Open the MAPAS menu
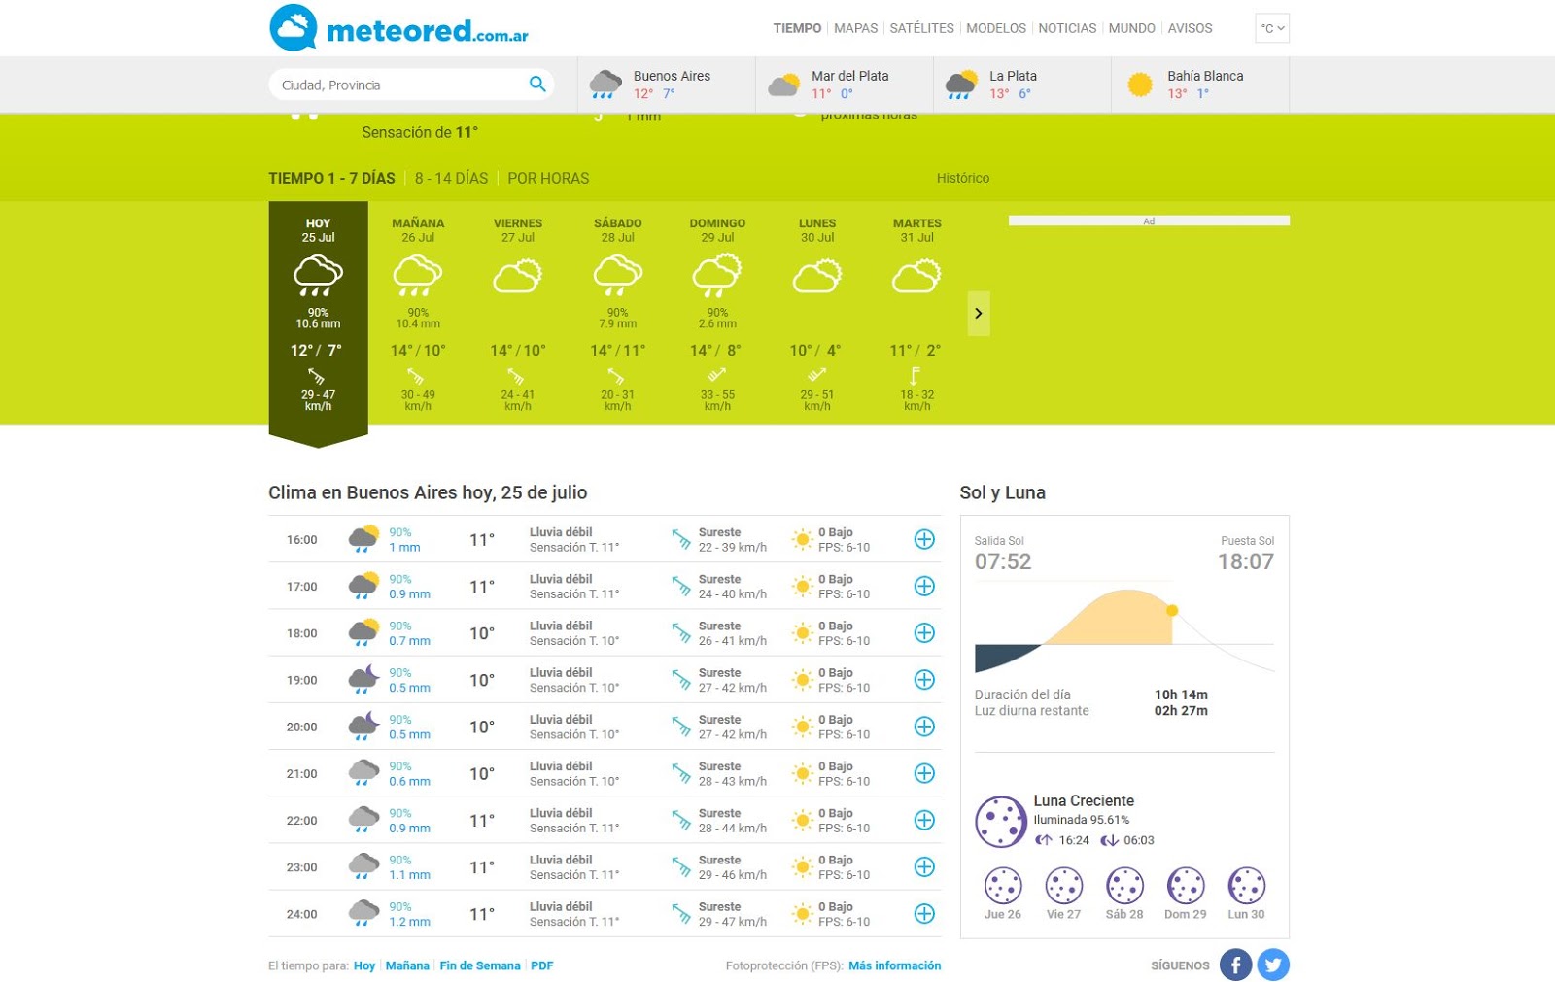 pyautogui.click(x=855, y=28)
